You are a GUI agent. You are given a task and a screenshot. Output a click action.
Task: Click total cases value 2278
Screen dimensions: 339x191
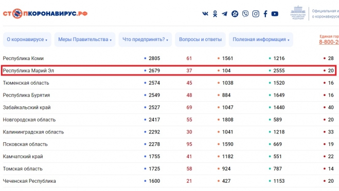(154, 144)
